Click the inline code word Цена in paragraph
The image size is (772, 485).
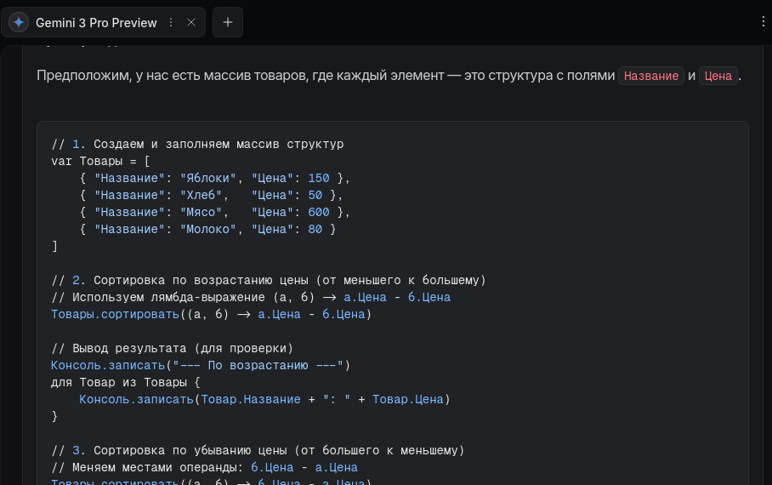coord(718,76)
